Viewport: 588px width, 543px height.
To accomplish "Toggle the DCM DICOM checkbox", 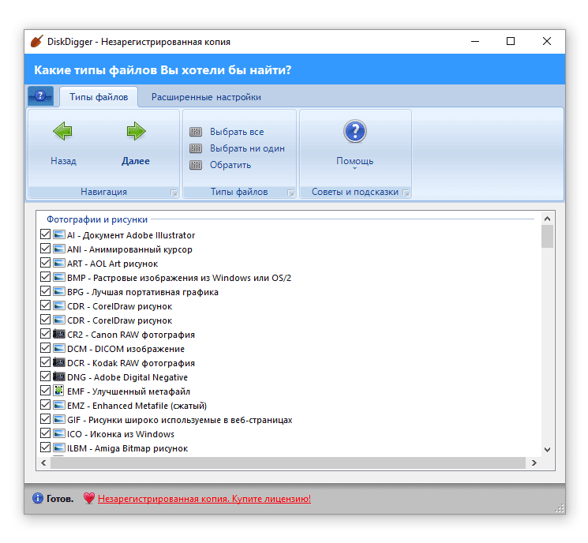I will [x=45, y=348].
